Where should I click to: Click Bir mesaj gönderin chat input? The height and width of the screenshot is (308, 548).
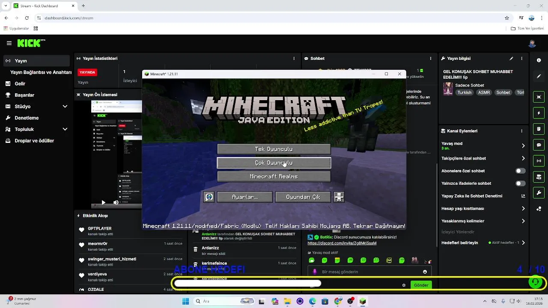pos(369,272)
